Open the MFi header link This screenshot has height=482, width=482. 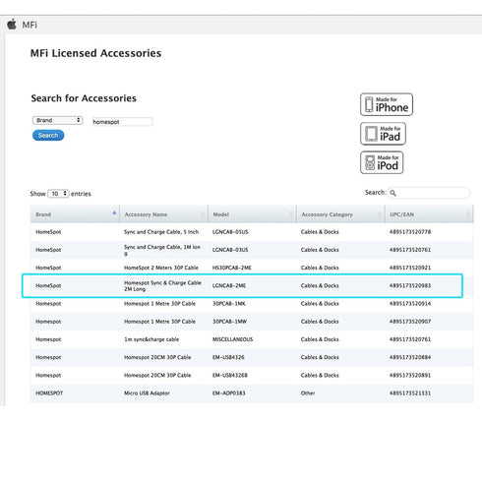point(30,25)
